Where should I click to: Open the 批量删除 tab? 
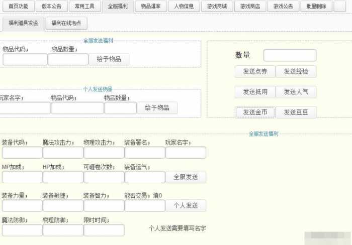click(x=316, y=7)
